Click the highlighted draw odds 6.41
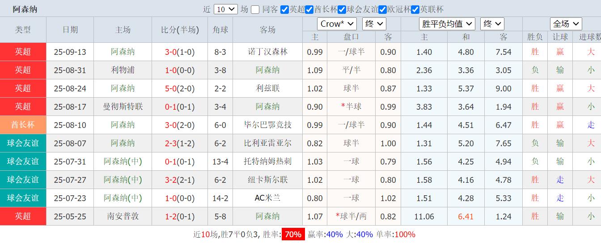The height and width of the screenshot is (243, 601). [466, 217]
